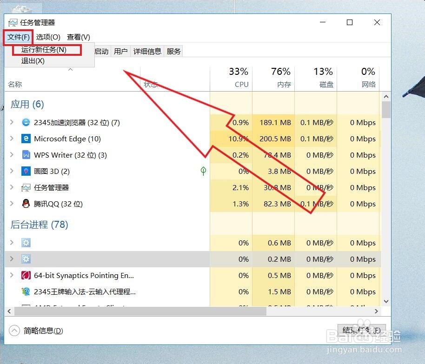Click the 结束任务 button

[362, 330]
